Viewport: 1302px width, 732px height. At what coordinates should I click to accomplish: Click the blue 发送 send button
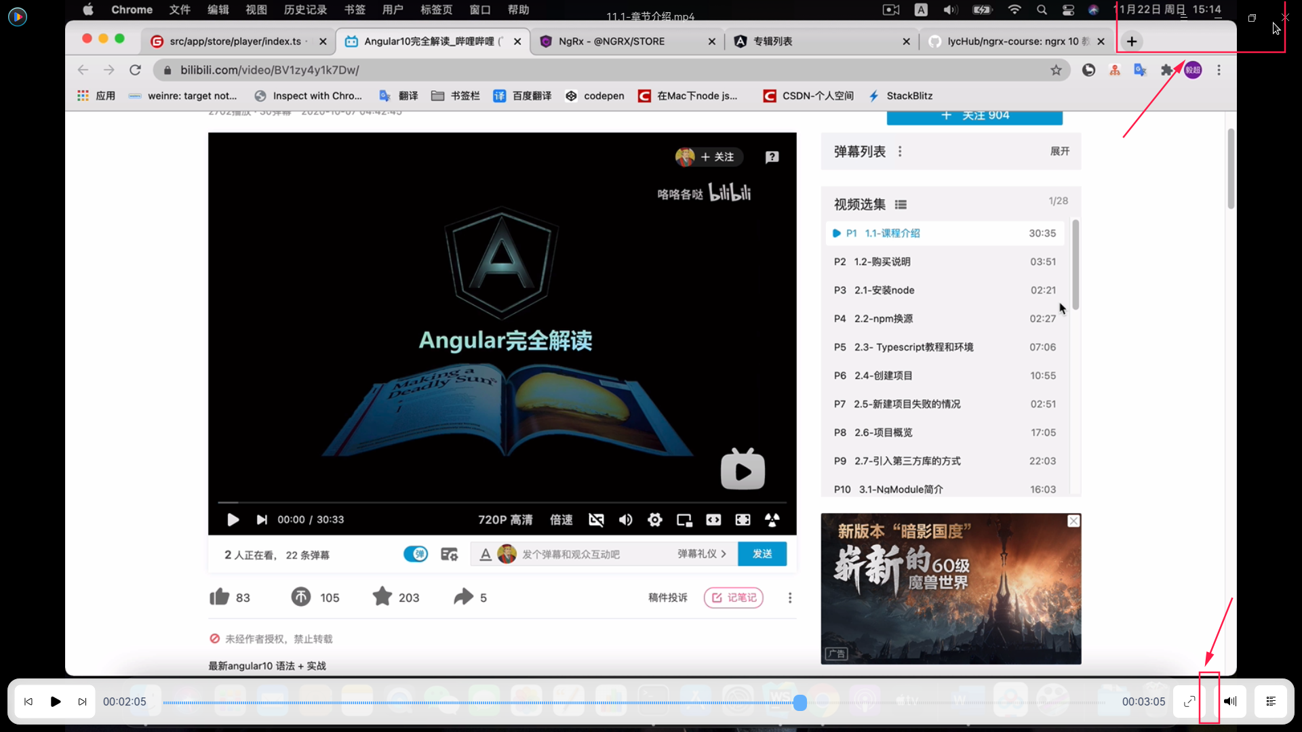click(762, 554)
